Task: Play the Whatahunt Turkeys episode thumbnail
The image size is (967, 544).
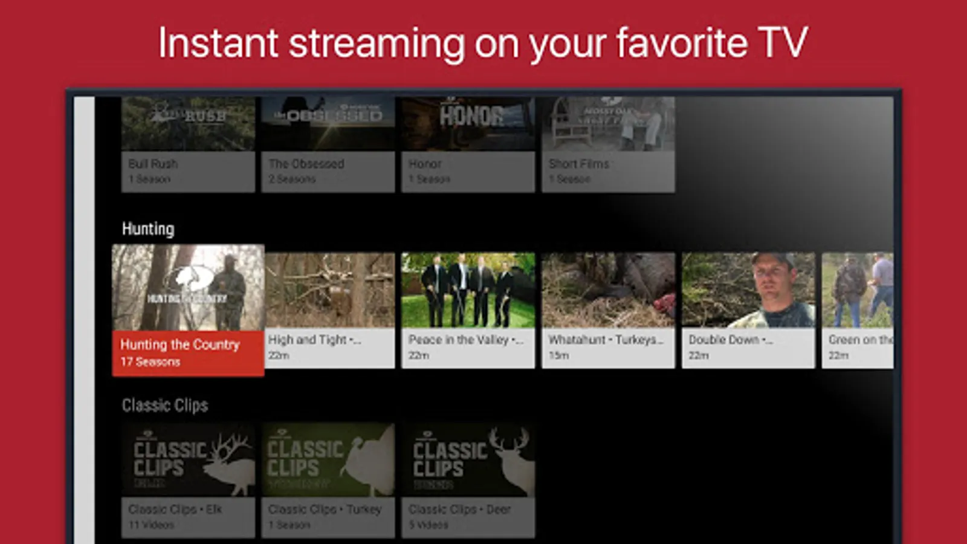Action: (x=609, y=290)
